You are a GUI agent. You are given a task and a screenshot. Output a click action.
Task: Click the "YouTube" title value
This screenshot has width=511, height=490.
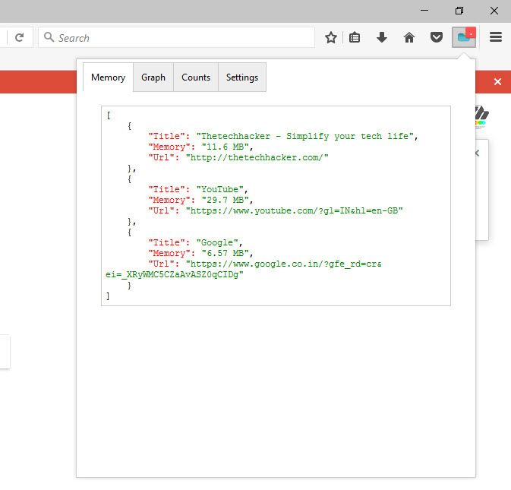click(220, 189)
